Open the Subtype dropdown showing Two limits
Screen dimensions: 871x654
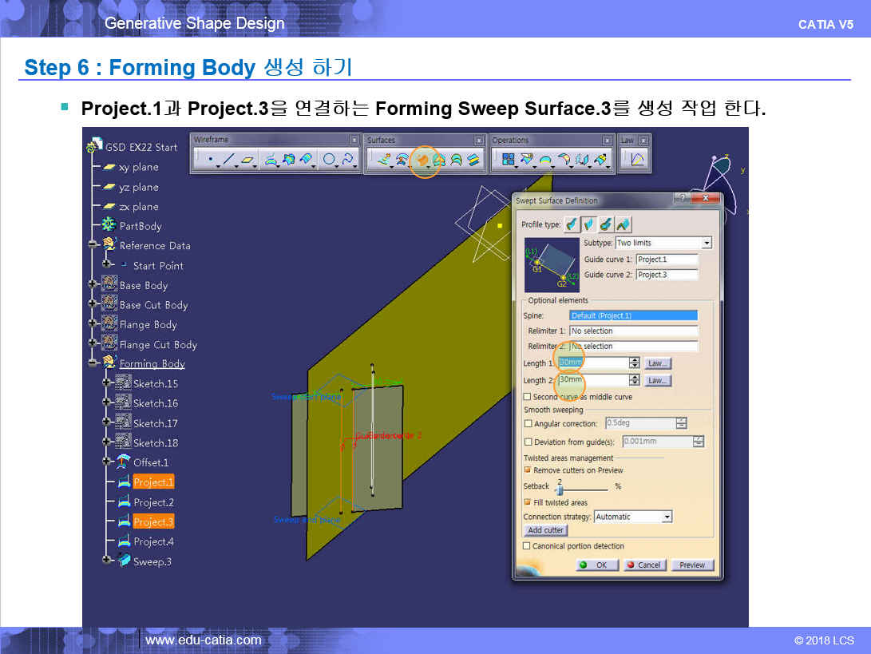click(x=707, y=243)
